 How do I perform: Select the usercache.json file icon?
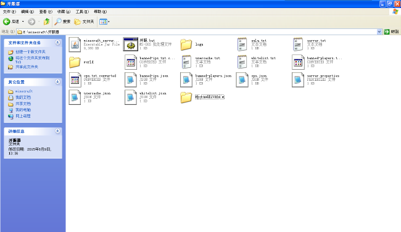75,97
